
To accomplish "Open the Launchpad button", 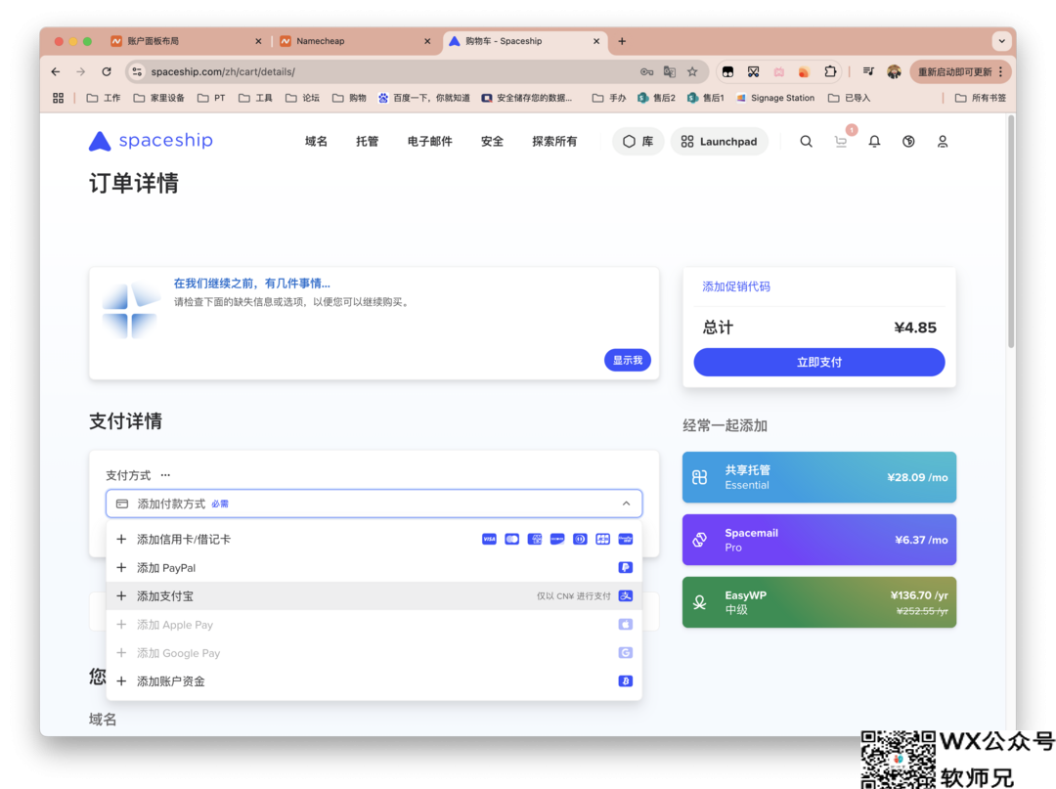I will coord(719,142).
